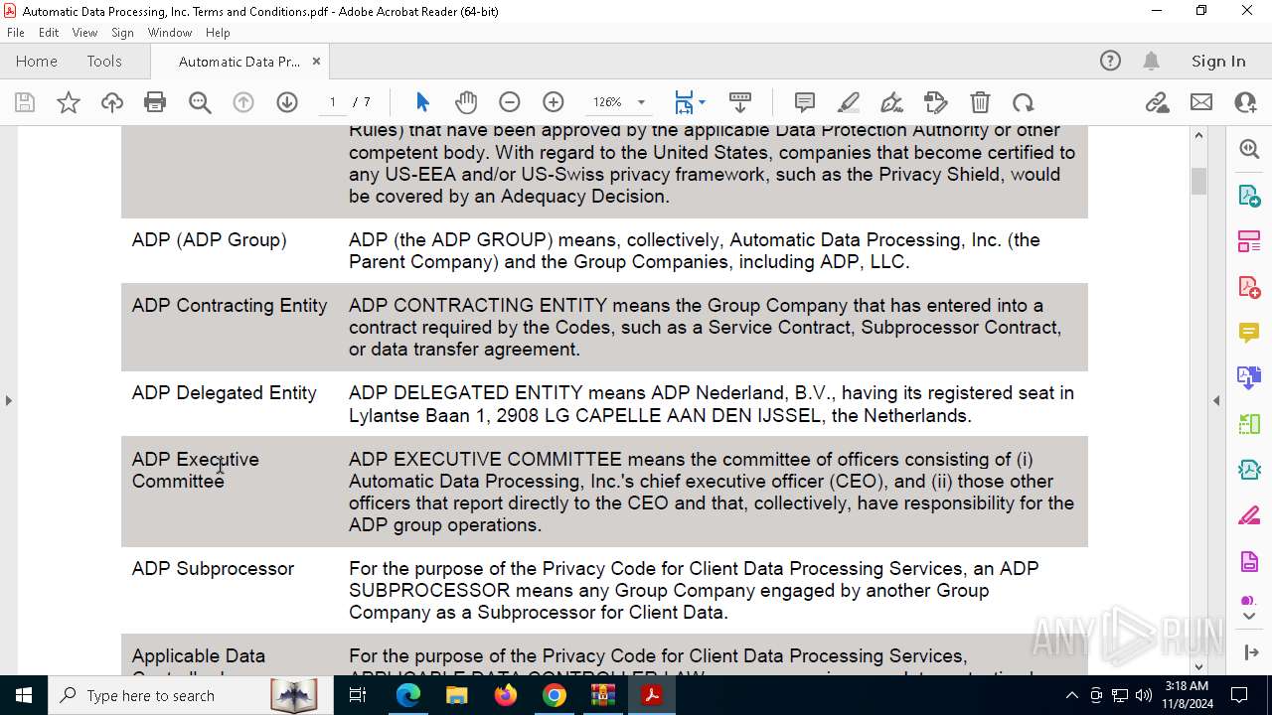Star this document as a favorite
1272x715 pixels.
tap(69, 102)
